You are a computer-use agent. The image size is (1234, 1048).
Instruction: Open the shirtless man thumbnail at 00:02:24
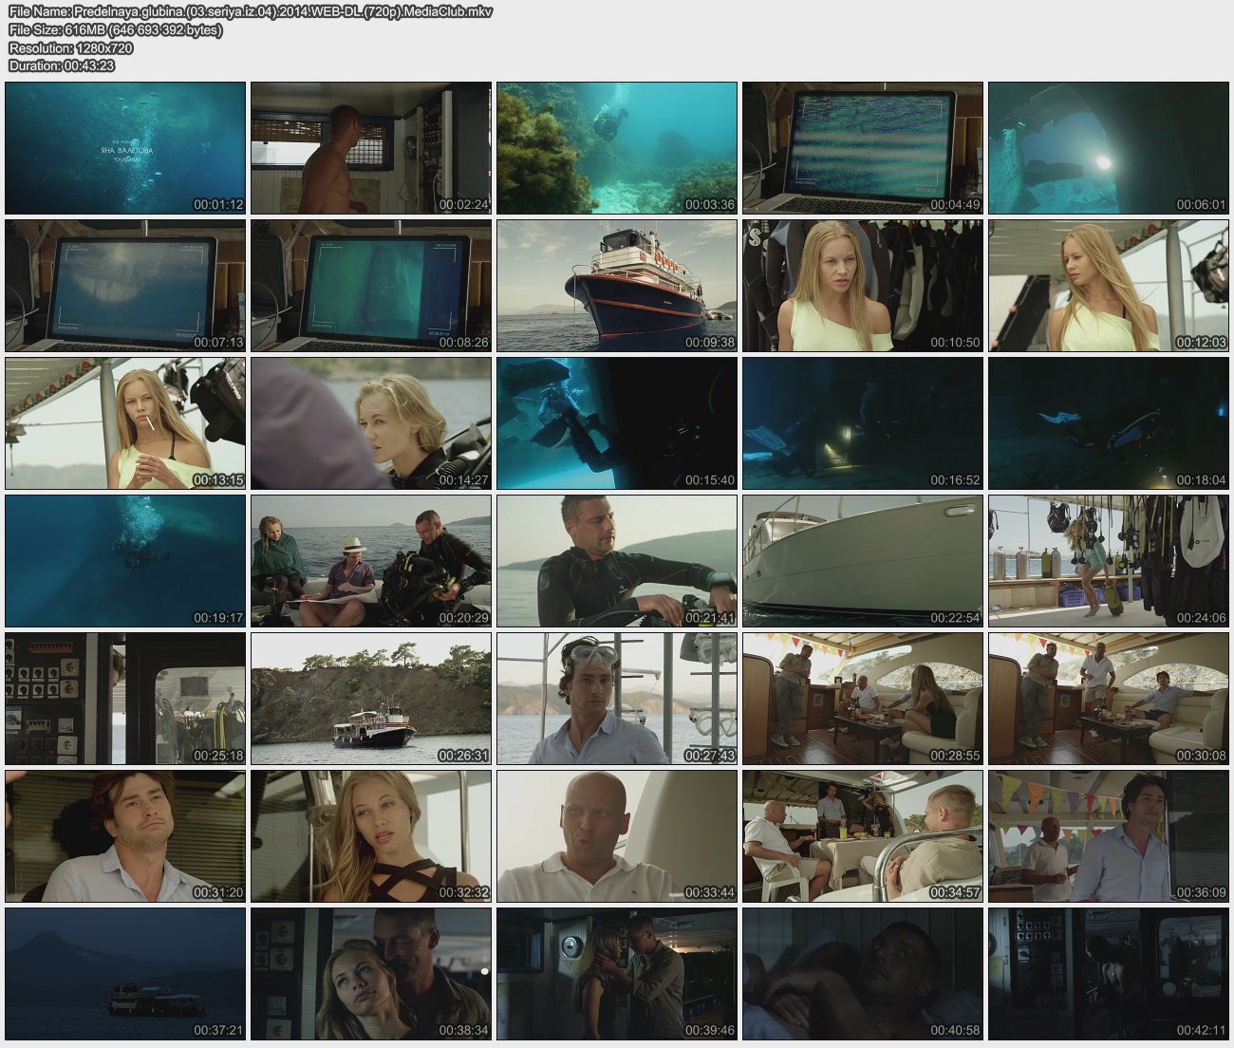tap(371, 148)
